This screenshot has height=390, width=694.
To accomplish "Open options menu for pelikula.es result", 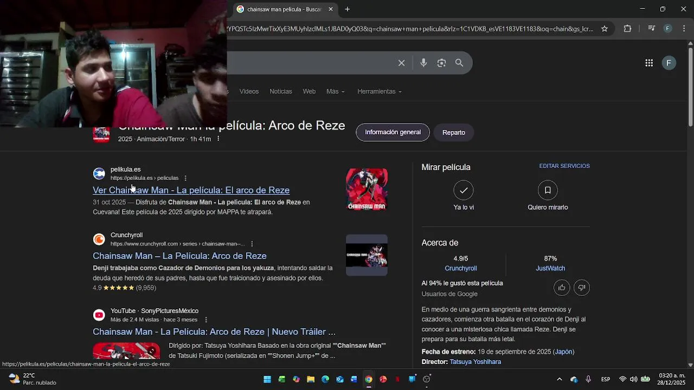I will (185, 178).
